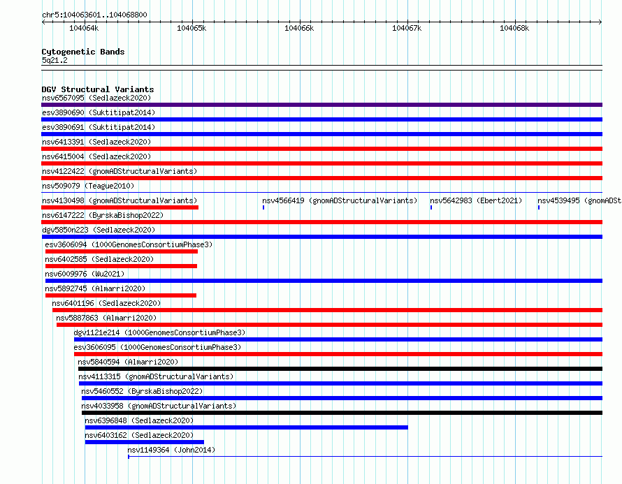
Task: Open nsv6403162 (Sedlazeck2020) label
Action: click(x=139, y=435)
